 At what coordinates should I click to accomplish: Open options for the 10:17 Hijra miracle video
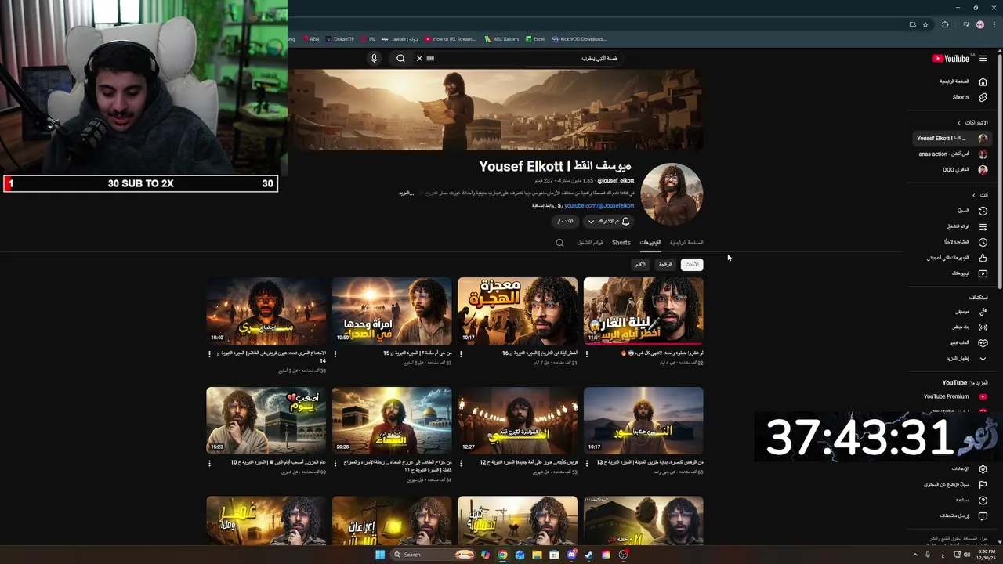[x=461, y=353]
